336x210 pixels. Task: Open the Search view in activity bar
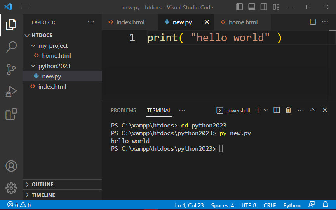click(11, 47)
